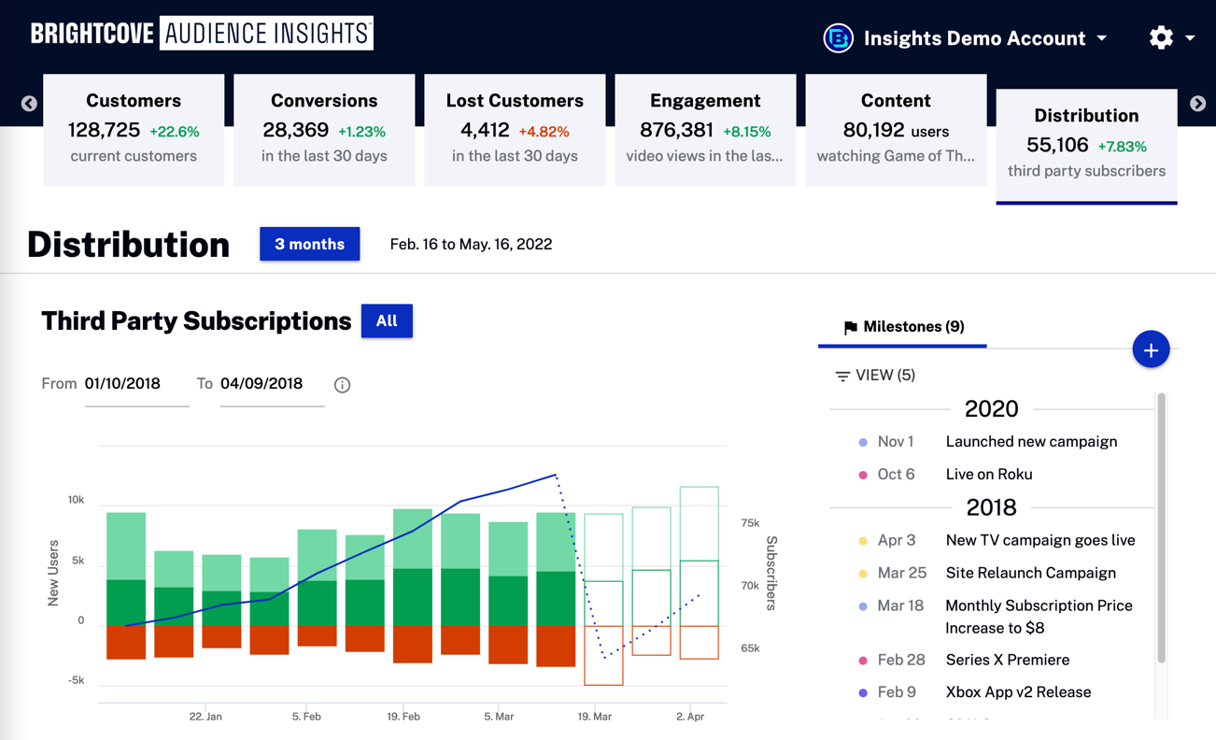The image size is (1216, 740).
Task: Click the To date field 04/09/2018
Action: (271, 384)
